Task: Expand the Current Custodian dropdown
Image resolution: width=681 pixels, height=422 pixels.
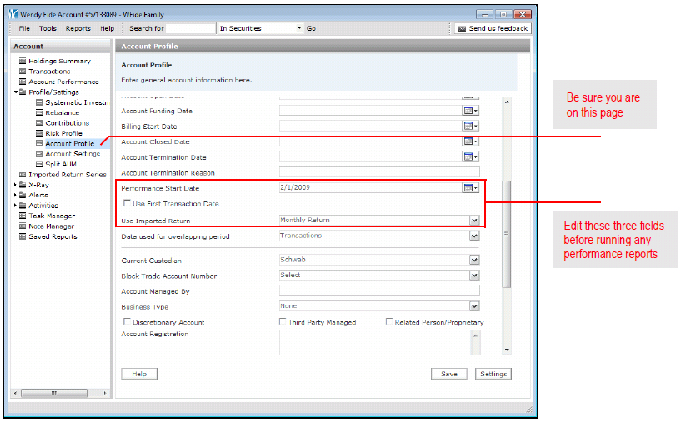Action: click(474, 260)
